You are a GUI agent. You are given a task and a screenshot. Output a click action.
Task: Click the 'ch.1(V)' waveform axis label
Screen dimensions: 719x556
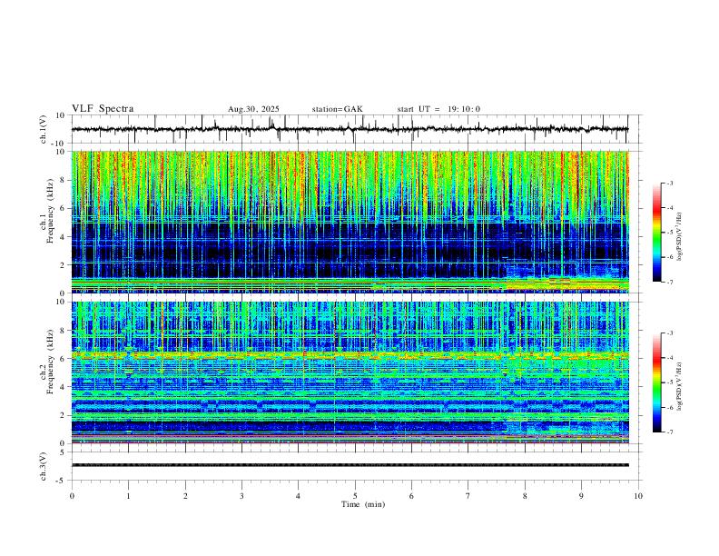44,129
